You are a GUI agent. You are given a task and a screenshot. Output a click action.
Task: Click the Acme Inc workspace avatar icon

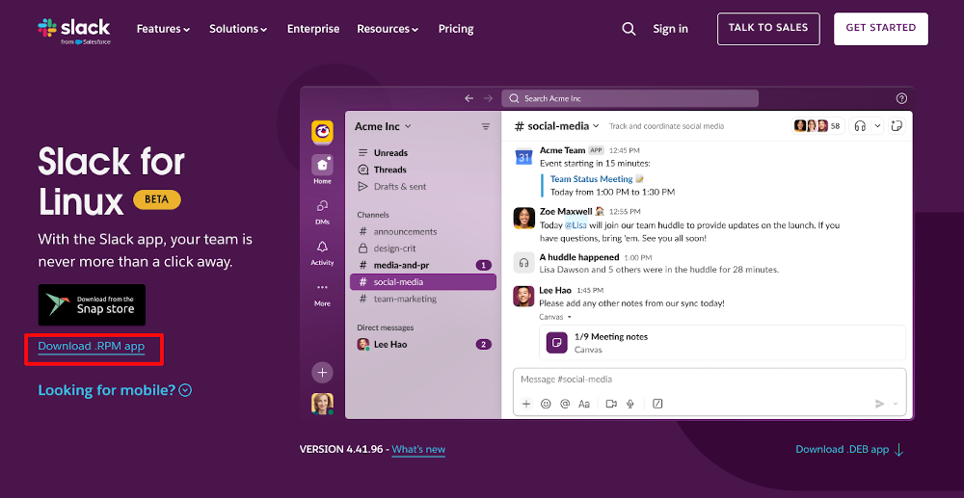tap(322, 131)
